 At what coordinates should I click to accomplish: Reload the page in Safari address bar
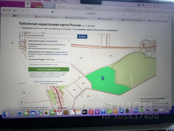tap(123, 15)
